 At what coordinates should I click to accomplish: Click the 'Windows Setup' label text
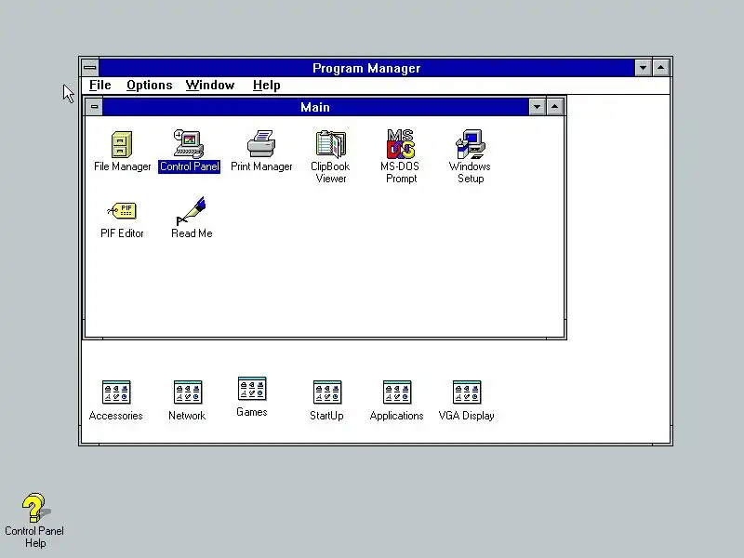coord(470,172)
